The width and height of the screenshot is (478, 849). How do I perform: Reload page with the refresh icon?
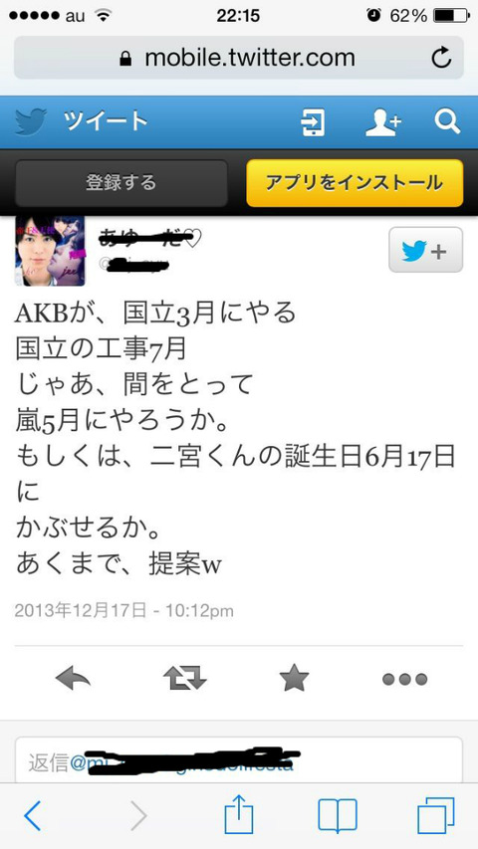(x=442, y=59)
